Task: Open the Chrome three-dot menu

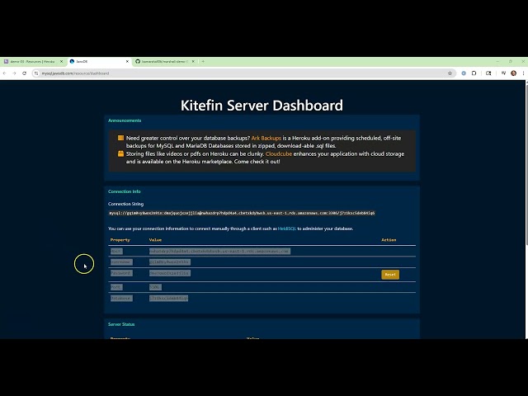Action: tap(523, 73)
